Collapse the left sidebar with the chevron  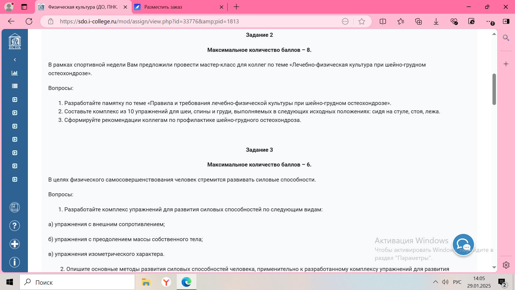coord(15,60)
